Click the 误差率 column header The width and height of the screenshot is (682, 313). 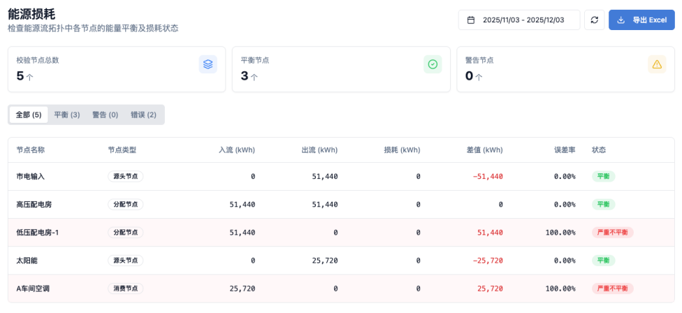tap(565, 150)
